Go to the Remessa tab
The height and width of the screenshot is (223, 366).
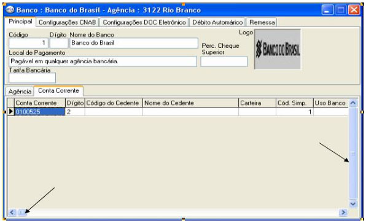pos(262,22)
